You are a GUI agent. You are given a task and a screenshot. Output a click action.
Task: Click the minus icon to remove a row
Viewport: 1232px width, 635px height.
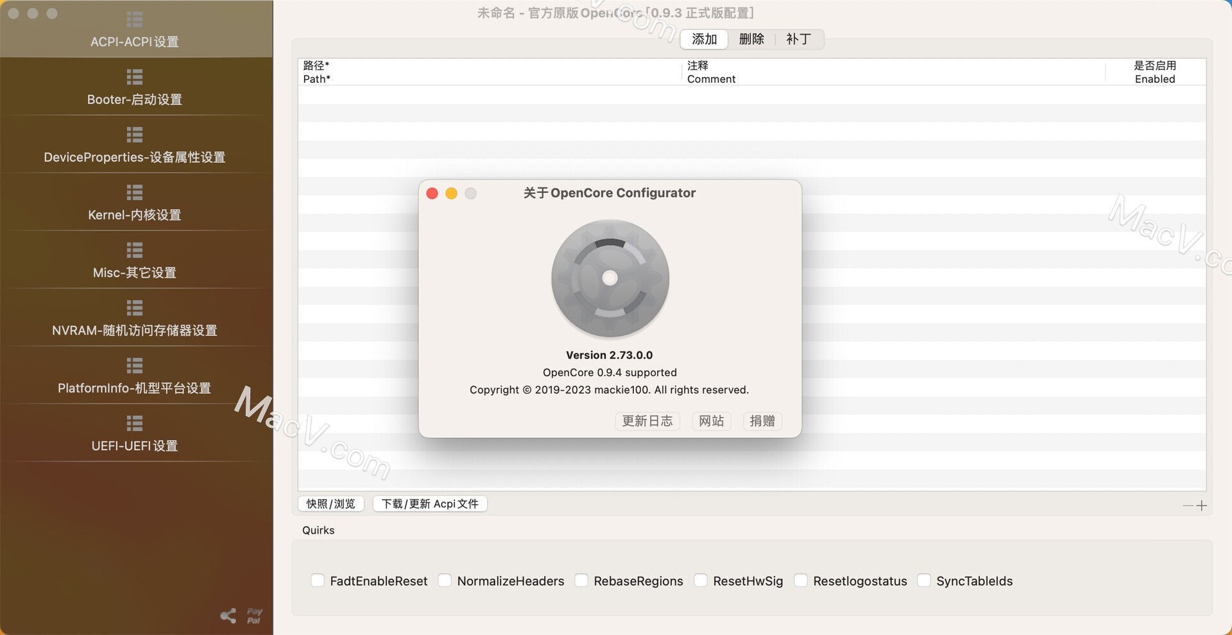click(x=1188, y=506)
